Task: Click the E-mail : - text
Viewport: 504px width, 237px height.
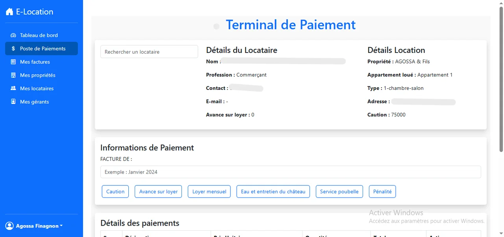Action: tap(217, 101)
